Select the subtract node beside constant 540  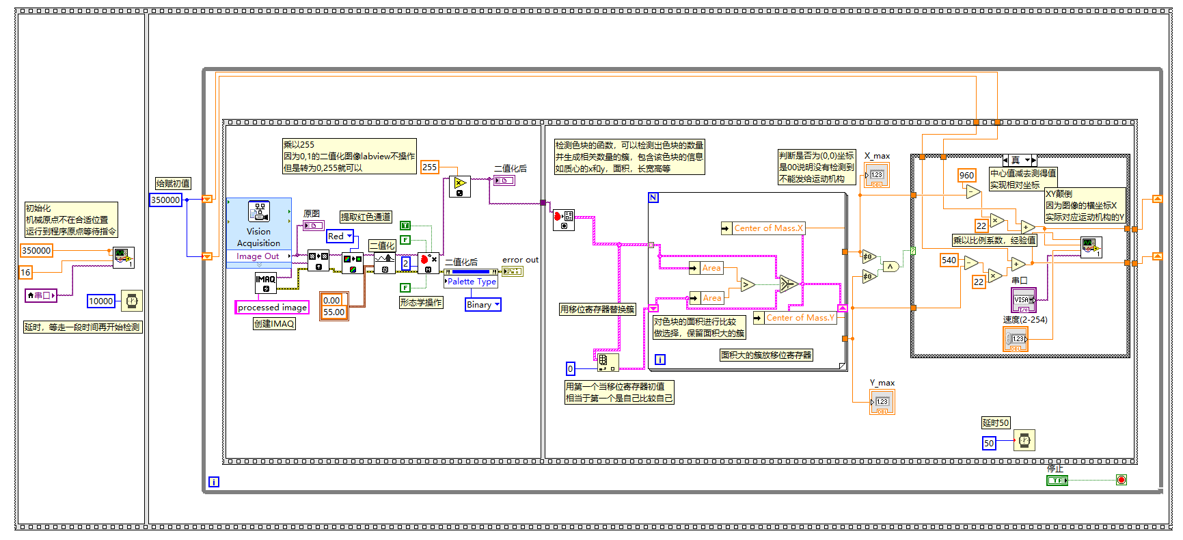click(971, 262)
